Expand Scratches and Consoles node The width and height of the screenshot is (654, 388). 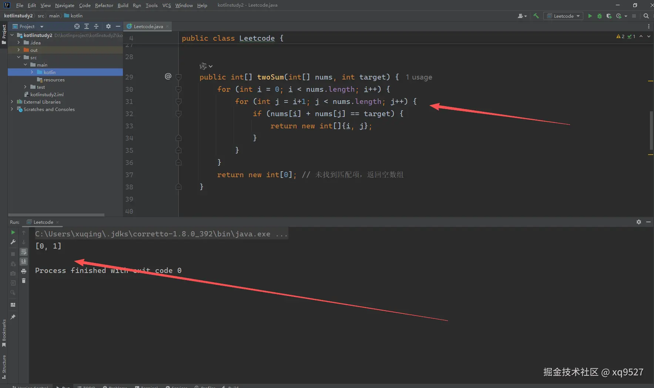(x=12, y=109)
